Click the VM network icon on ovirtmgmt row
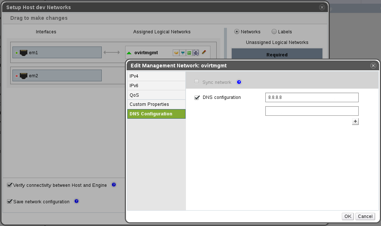The image size is (381, 226). 189,52
